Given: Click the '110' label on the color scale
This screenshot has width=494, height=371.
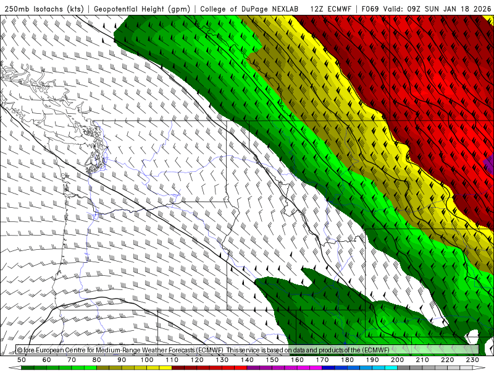Looking at the screenshot, I should click(x=172, y=360).
